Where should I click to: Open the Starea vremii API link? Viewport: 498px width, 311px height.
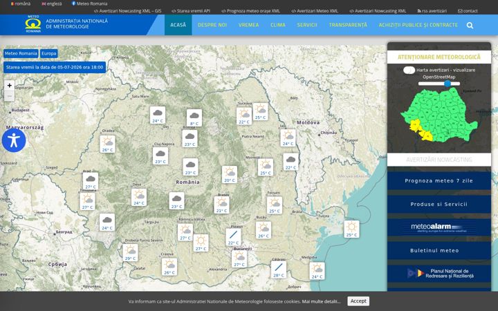pos(191,11)
